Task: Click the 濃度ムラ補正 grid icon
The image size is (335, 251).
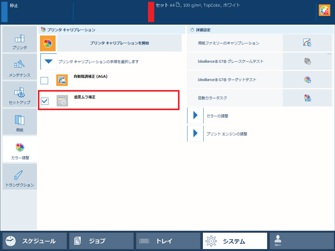Action: [x=62, y=101]
